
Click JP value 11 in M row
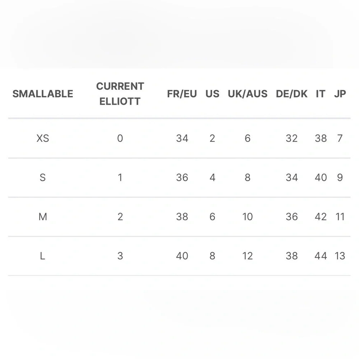click(340, 217)
